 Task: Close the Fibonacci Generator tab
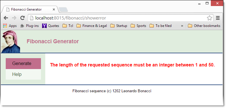(x=54, y=9)
